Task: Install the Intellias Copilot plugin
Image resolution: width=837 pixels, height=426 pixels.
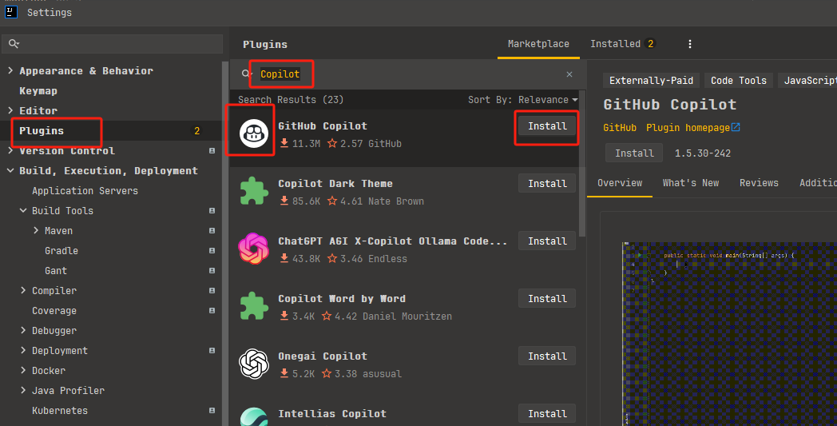Action: pos(547,414)
